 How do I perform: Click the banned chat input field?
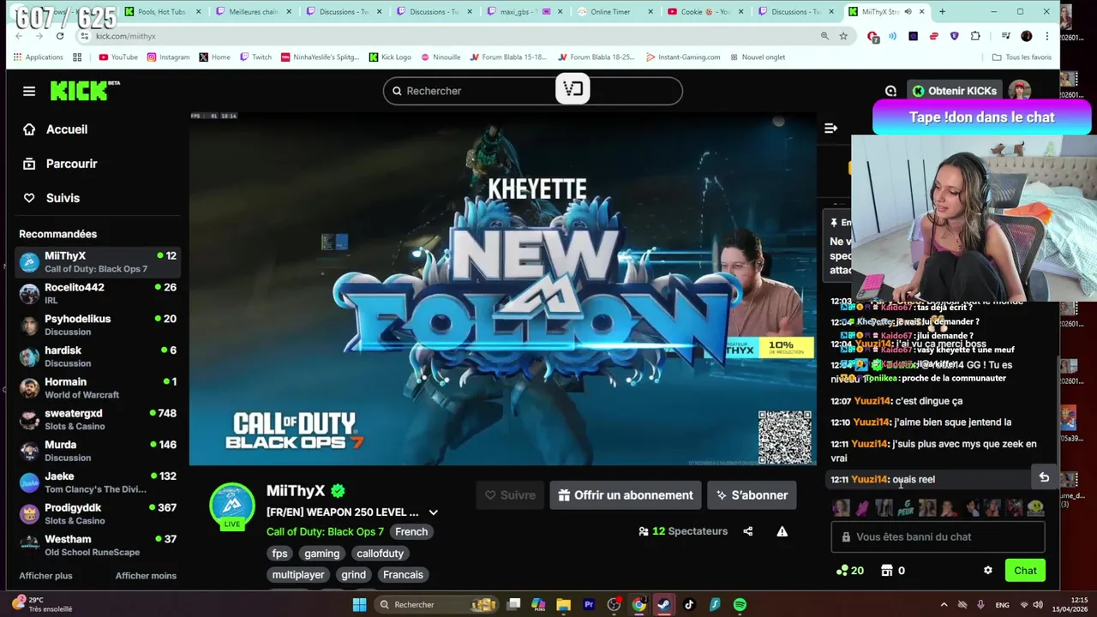pyautogui.click(x=938, y=536)
